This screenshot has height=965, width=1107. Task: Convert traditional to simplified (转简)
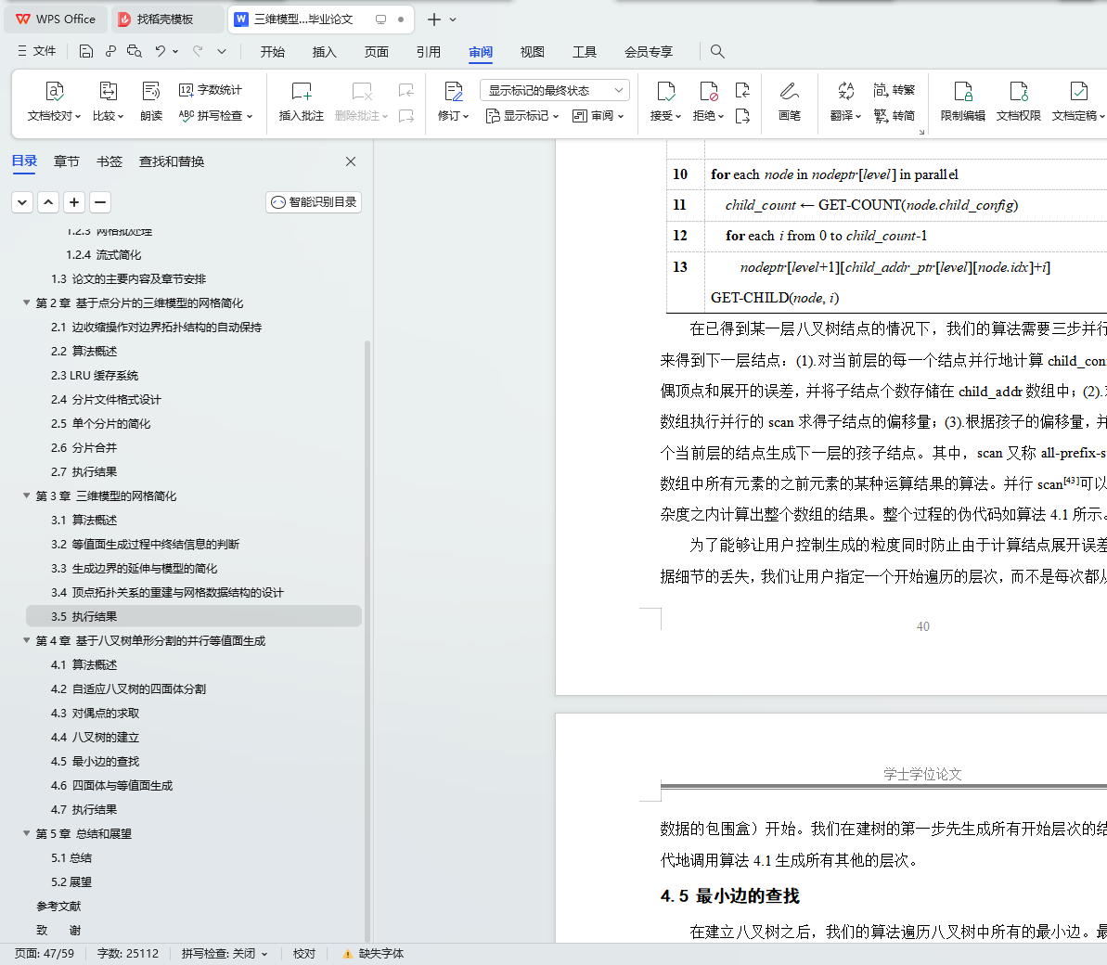(894, 116)
